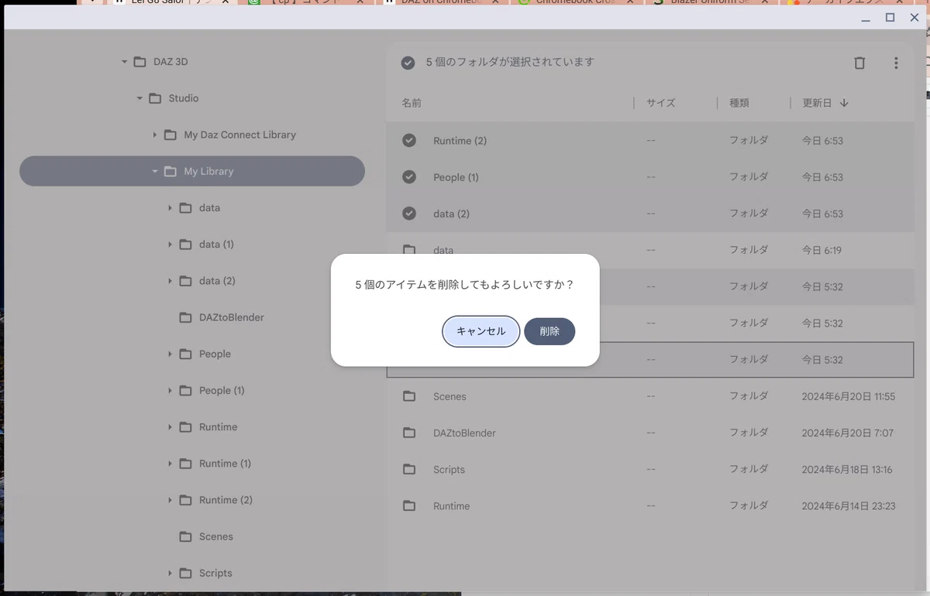
Task: Click the キャンセル button in the dialog
Action: tap(481, 331)
